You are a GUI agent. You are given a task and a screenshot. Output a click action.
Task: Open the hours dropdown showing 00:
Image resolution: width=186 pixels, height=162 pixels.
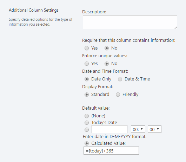[x=138, y=129]
